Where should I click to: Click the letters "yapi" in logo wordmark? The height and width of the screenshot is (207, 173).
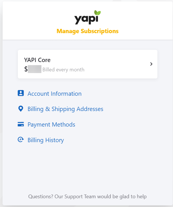[x=85, y=19]
